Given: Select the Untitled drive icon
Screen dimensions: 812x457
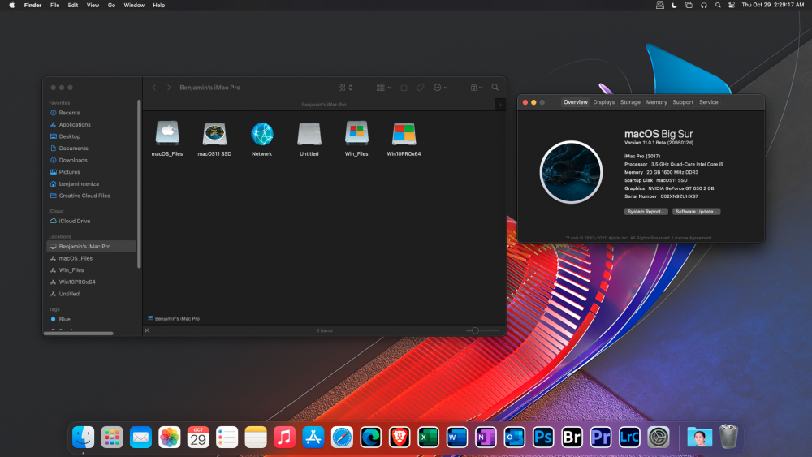Looking at the screenshot, I should click(309, 134).
